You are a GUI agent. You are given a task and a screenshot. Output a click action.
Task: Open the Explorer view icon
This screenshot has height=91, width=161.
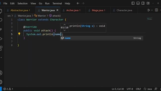[1, 11]
